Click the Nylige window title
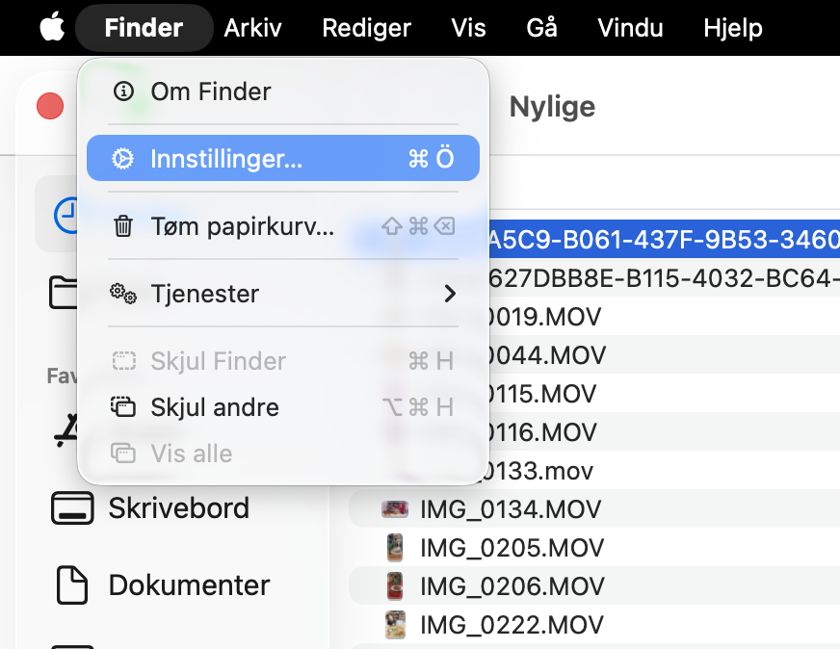Viewport: 840px width, 649px height. click(x=552, y=107)
